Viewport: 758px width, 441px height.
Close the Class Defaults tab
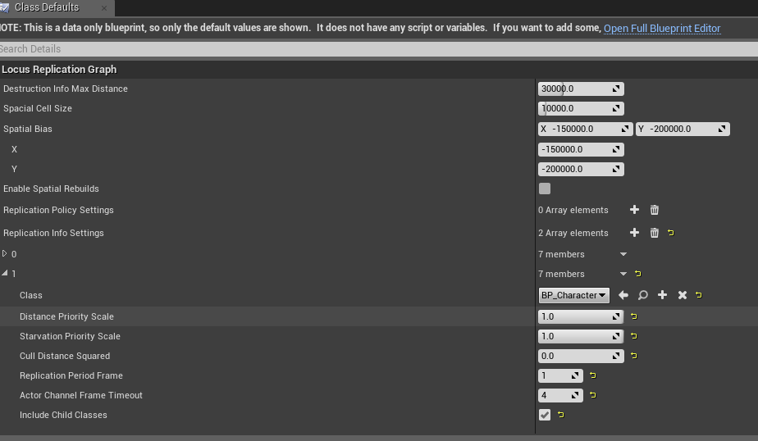(x=104, y=8)
